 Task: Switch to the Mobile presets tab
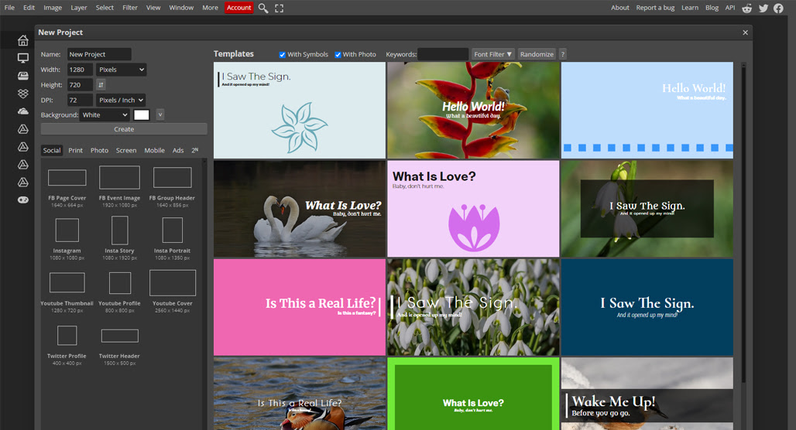pyautogui.click(x=154, y=151)
